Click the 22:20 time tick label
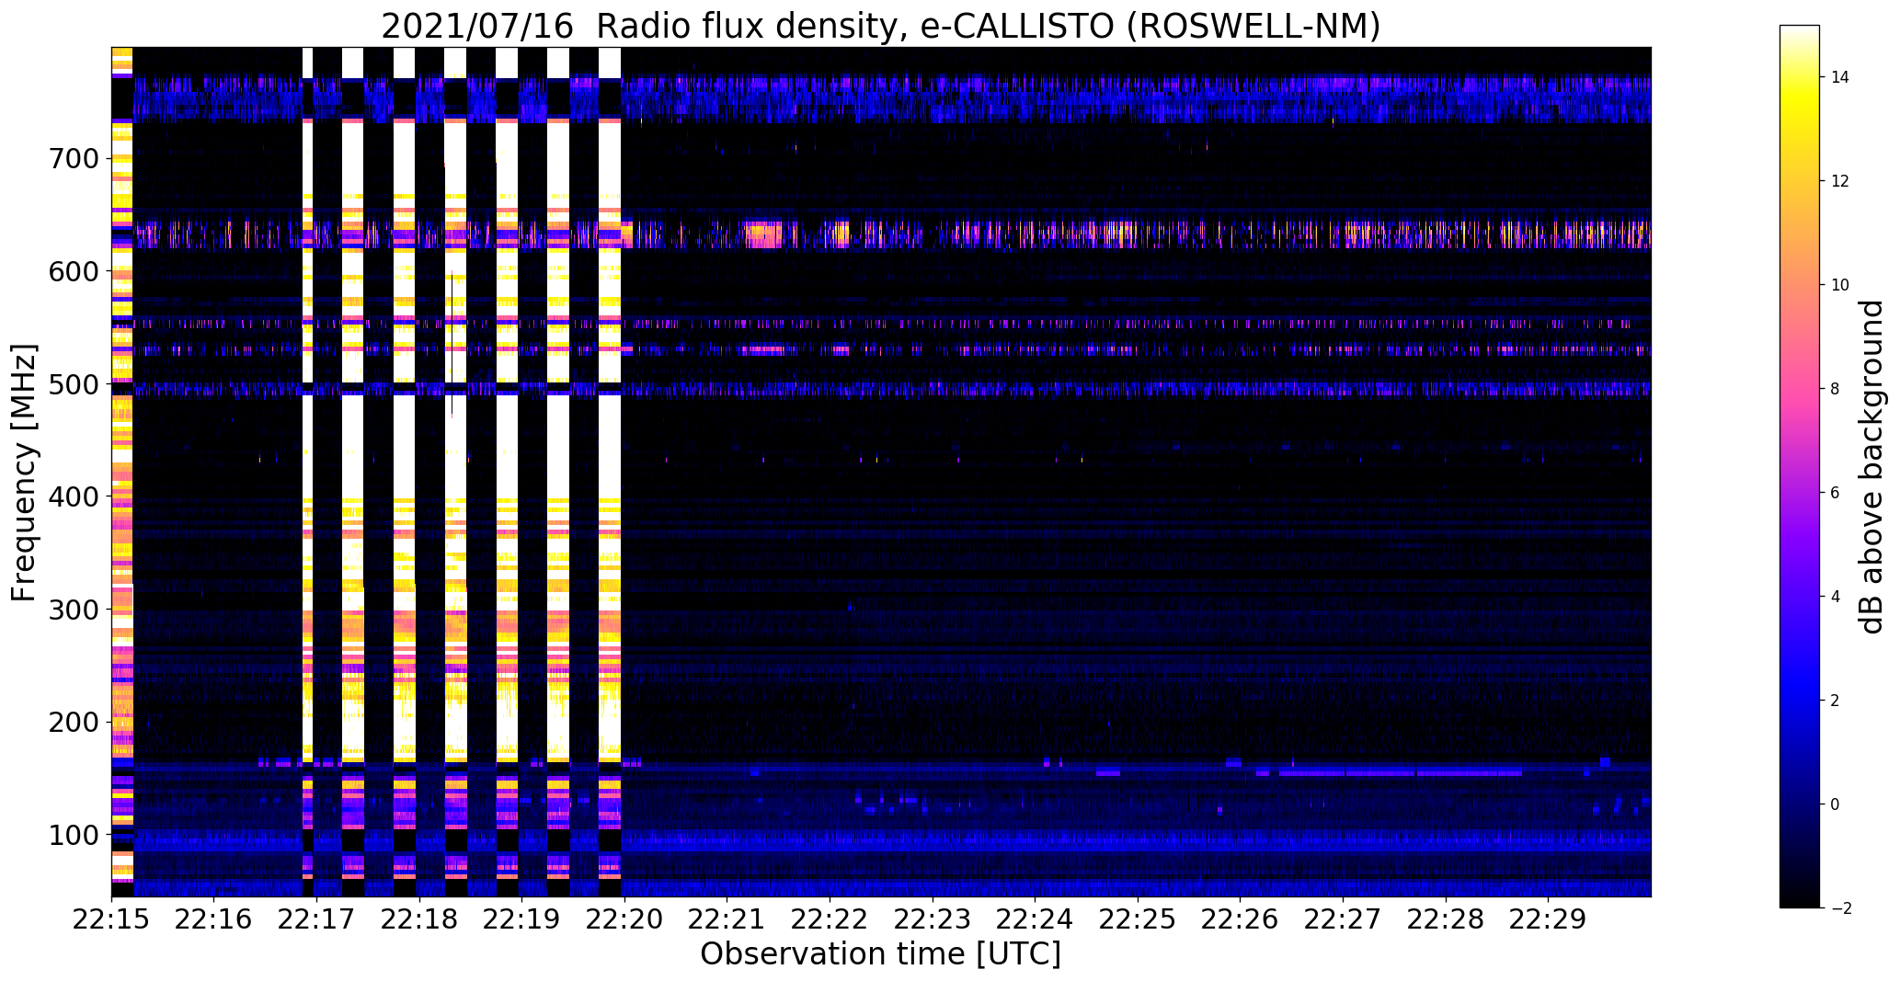The image size is (1900, 981). (624, 918)
